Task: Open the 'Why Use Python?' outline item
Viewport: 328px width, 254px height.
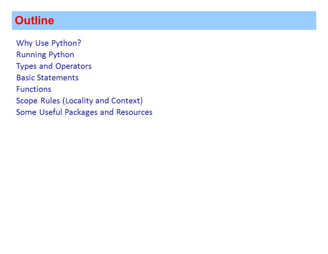Action: click(48, 43)
